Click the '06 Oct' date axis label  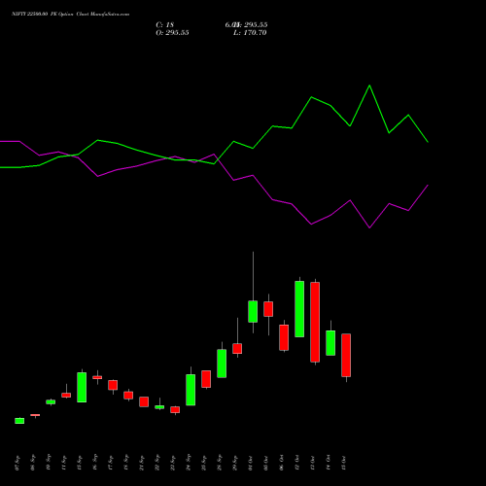[282, 463]
